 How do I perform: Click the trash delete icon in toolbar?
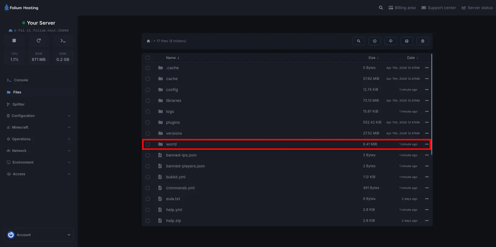click(423, 41)
